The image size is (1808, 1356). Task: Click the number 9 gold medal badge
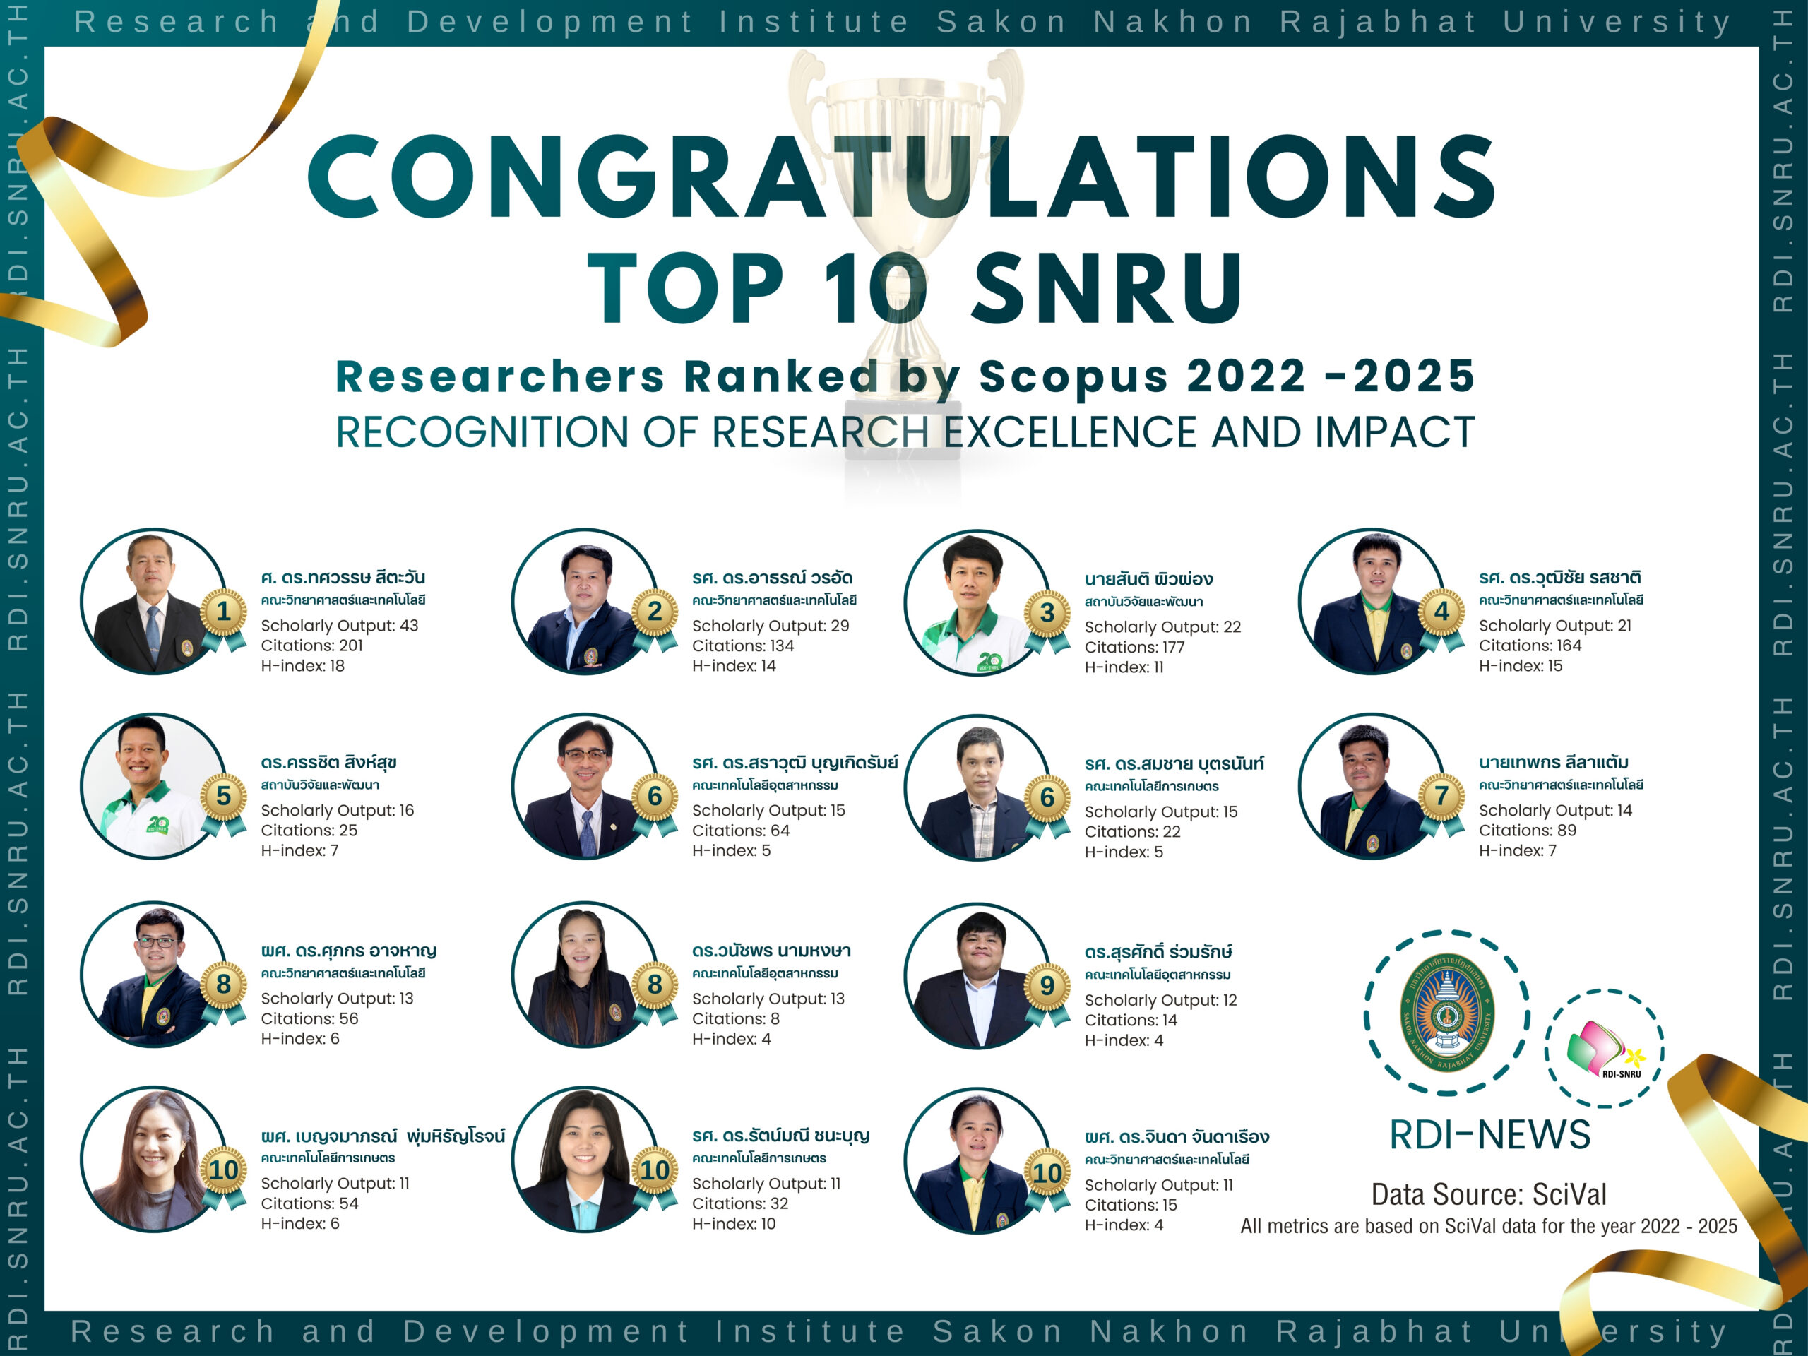[x=1047, y=987]
